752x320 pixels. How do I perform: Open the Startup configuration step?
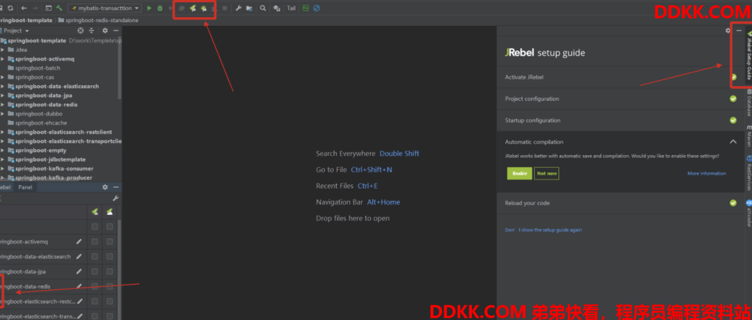[x=620, y=120]
